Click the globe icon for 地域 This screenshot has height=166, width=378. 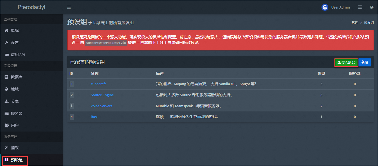click(7, 89)
